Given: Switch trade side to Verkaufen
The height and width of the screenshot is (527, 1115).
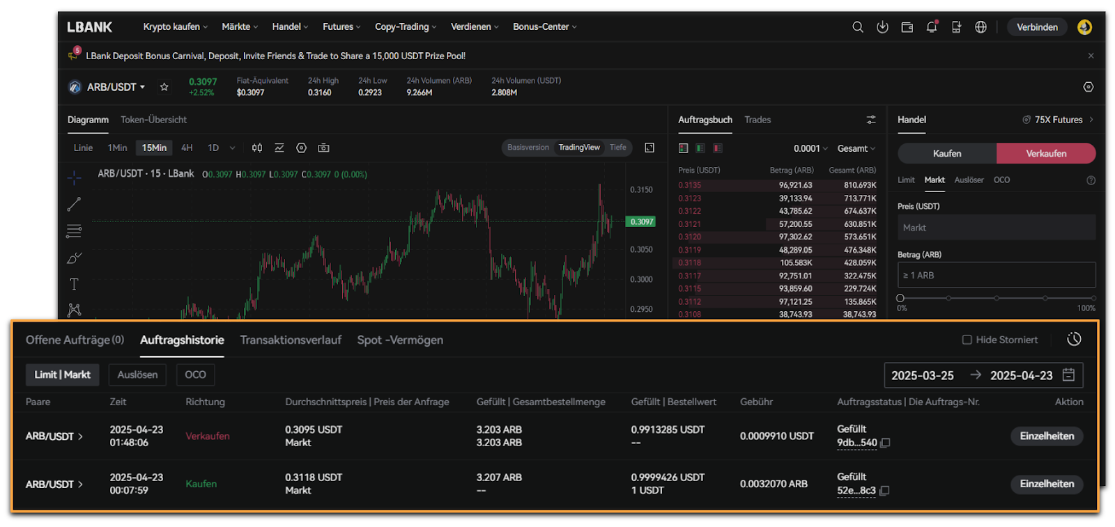Looking at the screenshot, I should coord(1046,153).
